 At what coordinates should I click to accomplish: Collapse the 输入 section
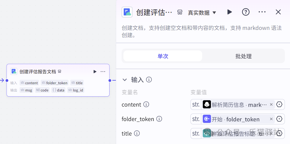click(125, 80)
